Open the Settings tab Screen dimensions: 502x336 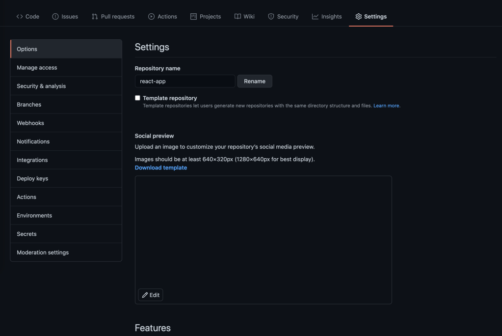coord(370,17)
